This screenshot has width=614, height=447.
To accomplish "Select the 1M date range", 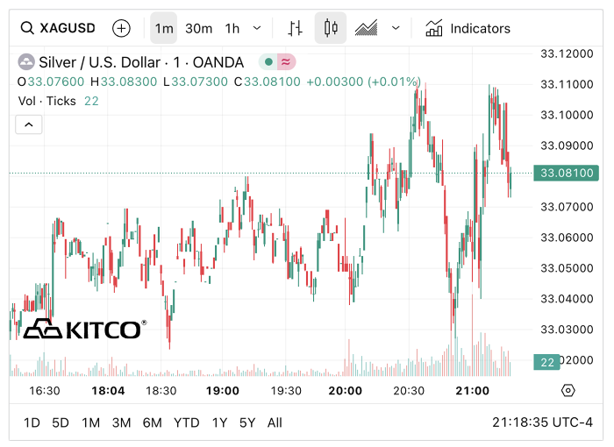I will (x=90, y=422).
